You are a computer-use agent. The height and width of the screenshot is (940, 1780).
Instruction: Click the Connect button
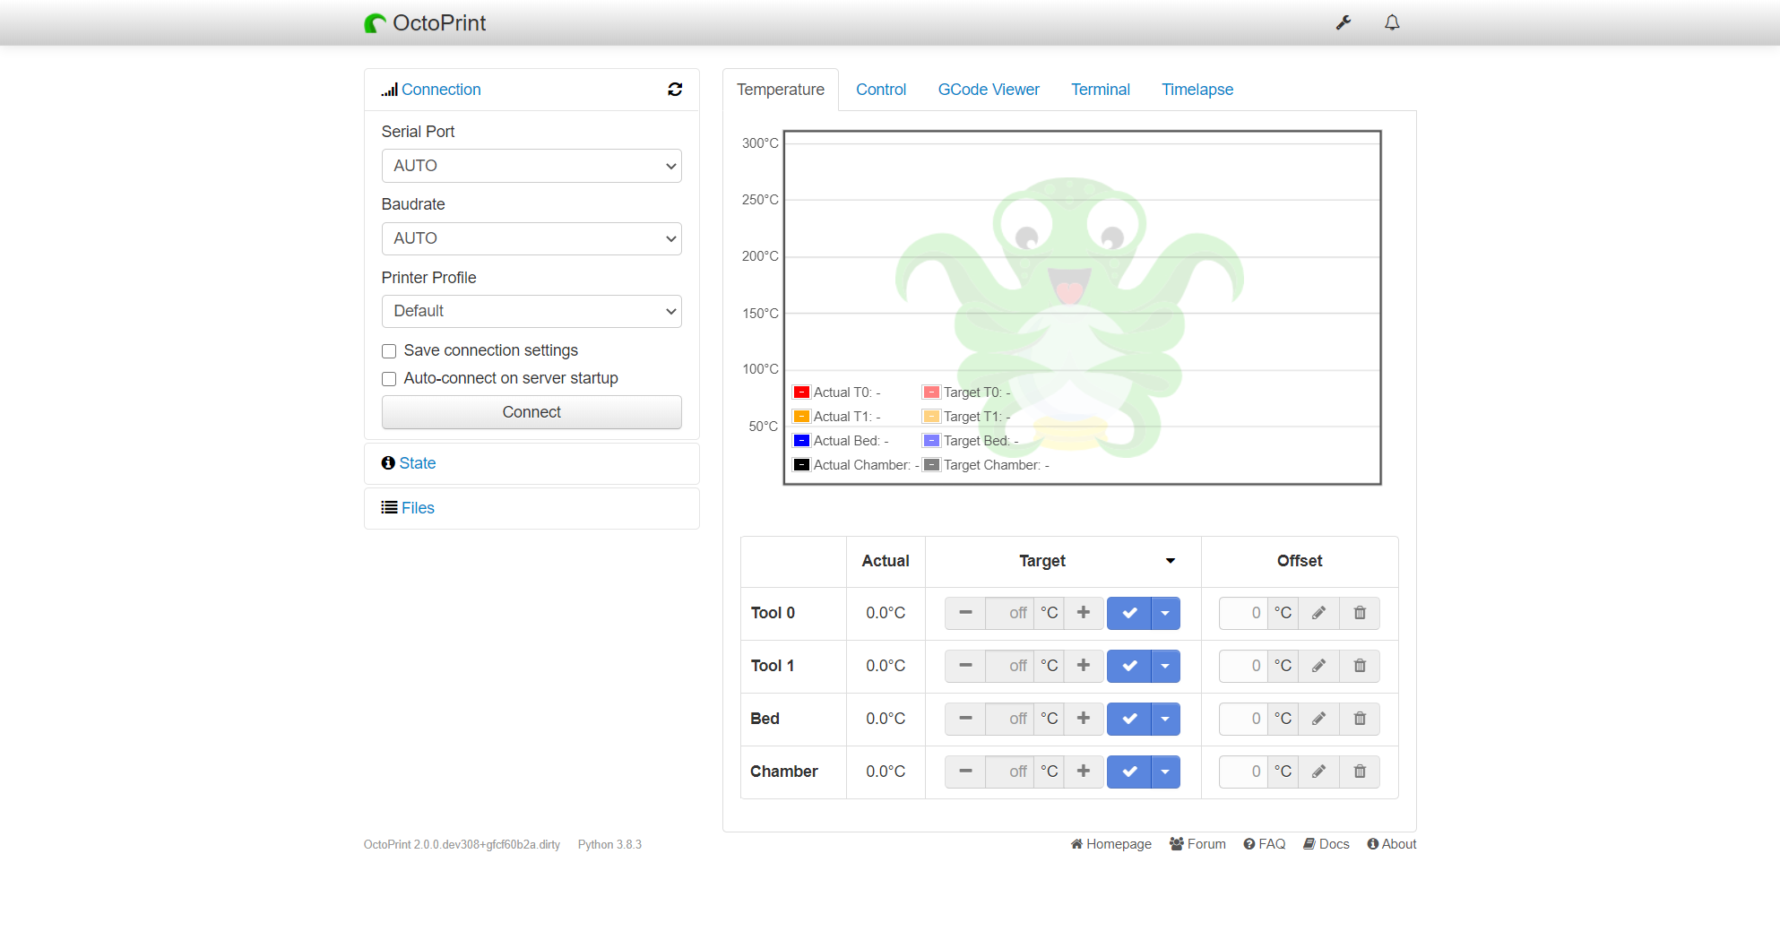pos(531,412)
